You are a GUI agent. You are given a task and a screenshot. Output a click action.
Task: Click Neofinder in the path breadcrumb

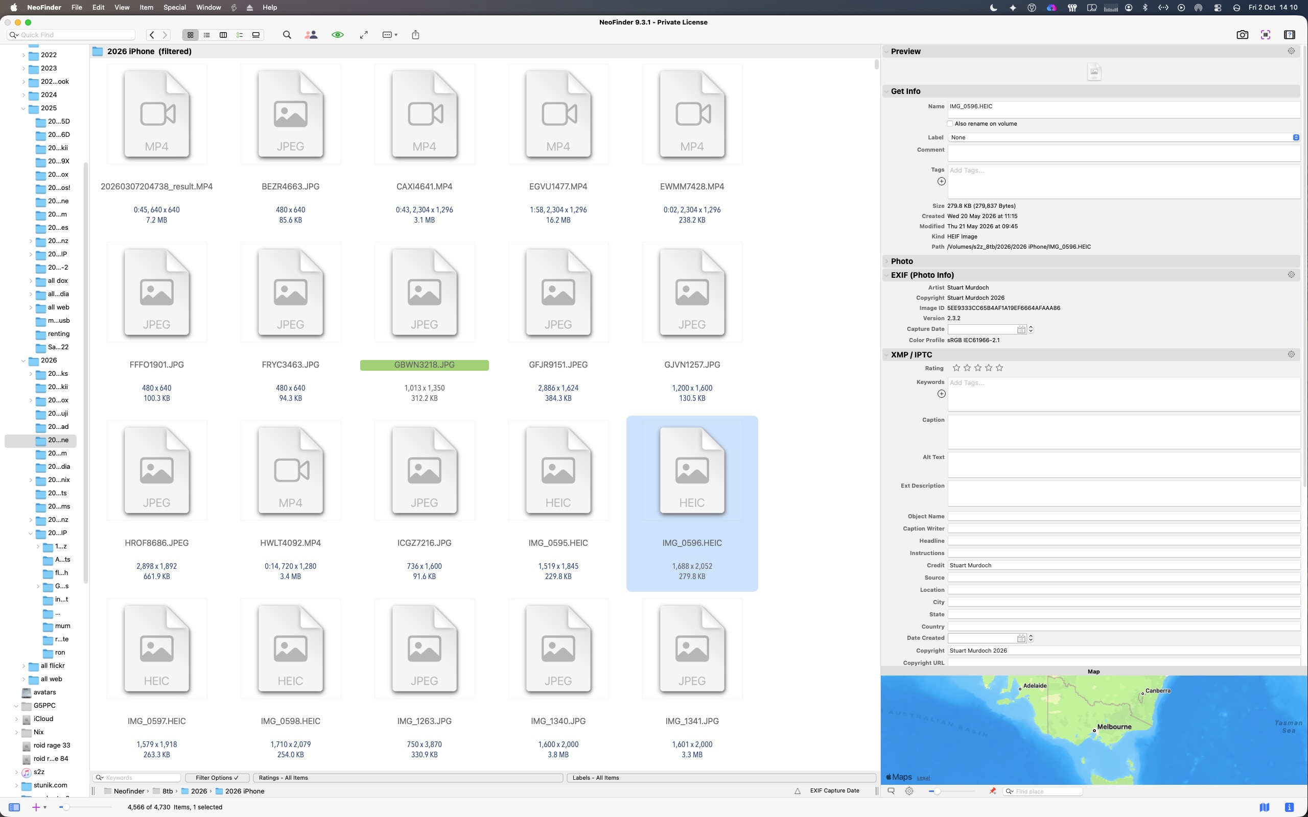pos(129,791)
